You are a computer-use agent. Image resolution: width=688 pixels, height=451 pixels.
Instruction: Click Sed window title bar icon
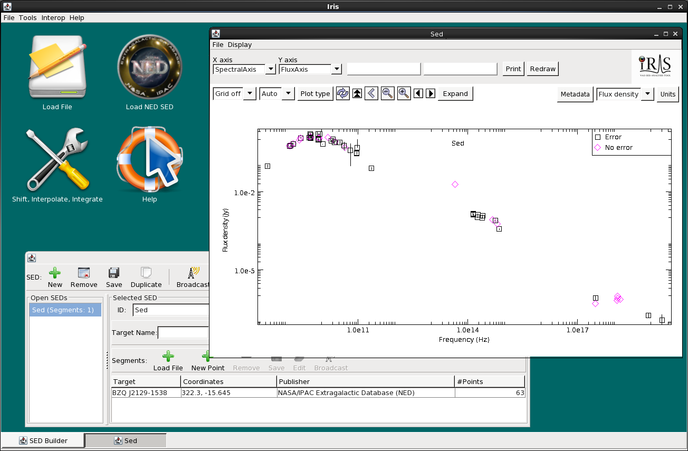point(216,34)
